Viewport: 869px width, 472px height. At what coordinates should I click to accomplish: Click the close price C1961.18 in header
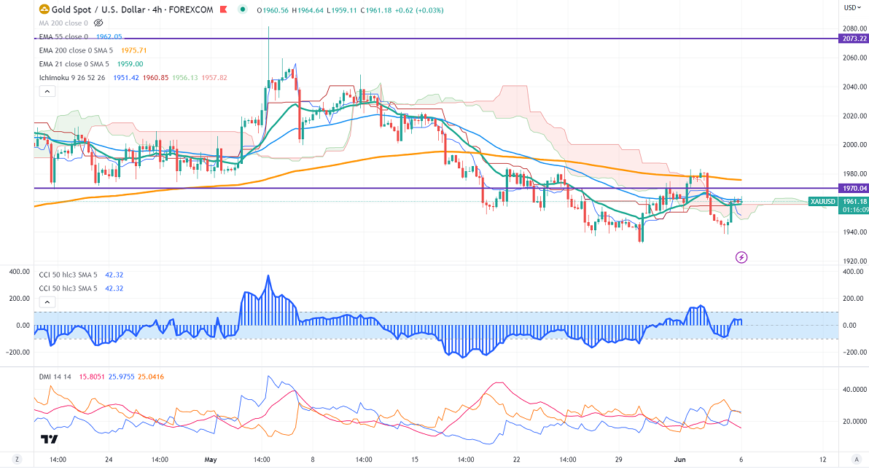pos(378,10)
